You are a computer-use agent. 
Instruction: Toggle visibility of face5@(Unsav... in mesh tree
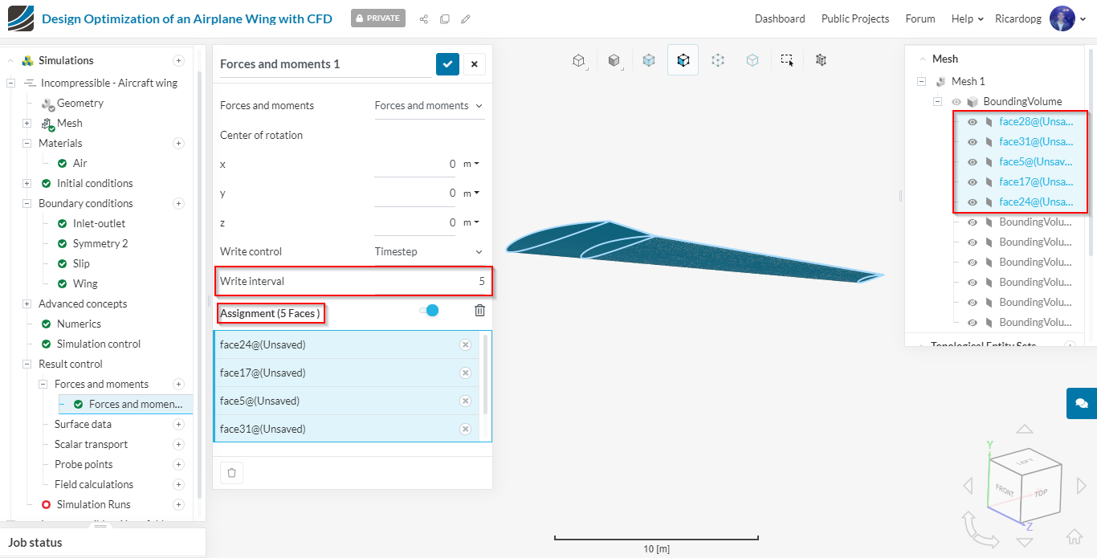pyautogui.click(x=972, y=161)
